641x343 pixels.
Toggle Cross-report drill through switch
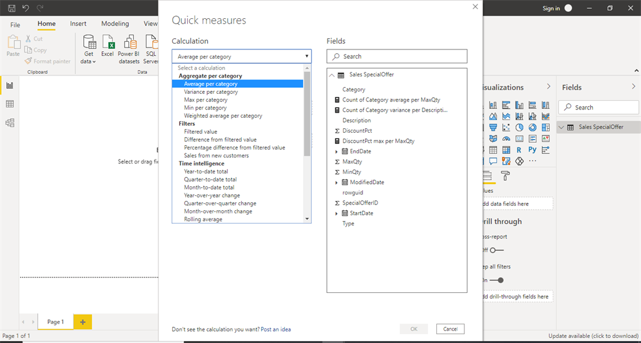coord(497,250)
